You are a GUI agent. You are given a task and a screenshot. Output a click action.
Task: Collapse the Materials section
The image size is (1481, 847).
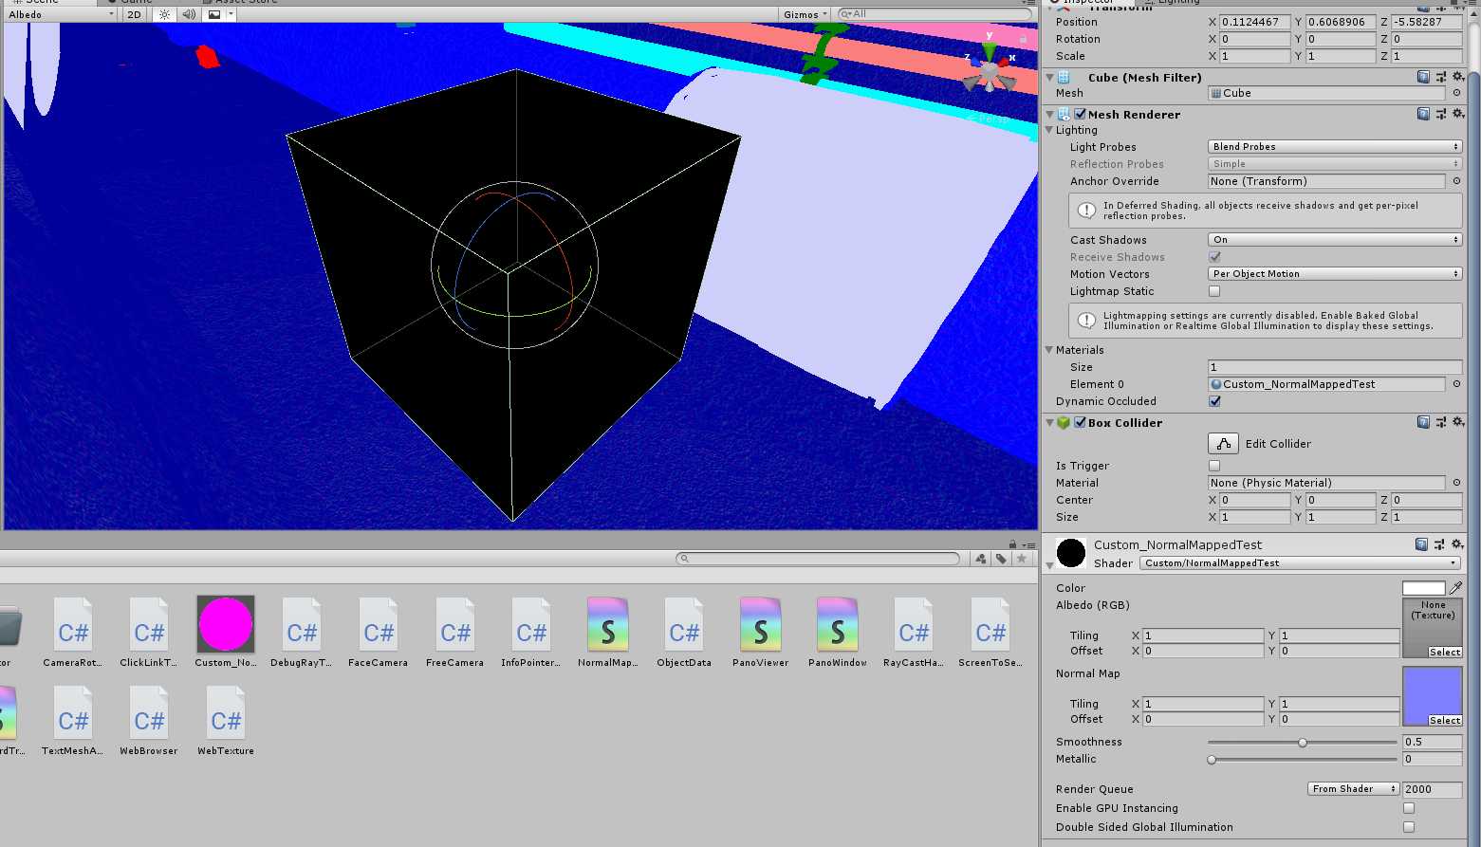coord(1049,350)
